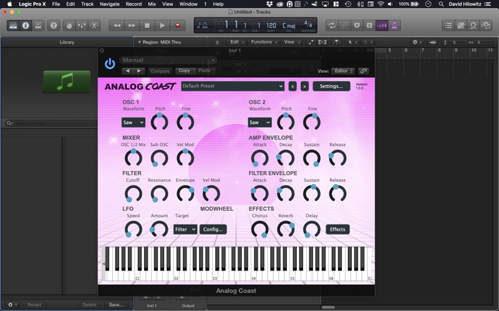Toggle the Metronome click button
This screenshot has width=499, height=311.
click(x=394, y=26)
